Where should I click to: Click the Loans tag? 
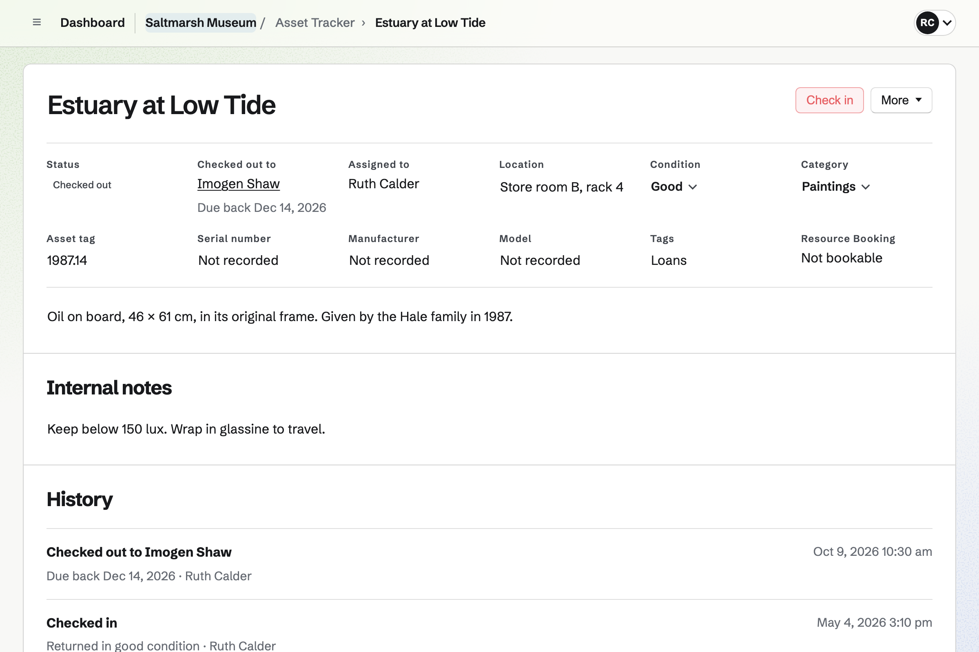click(669, 260)
